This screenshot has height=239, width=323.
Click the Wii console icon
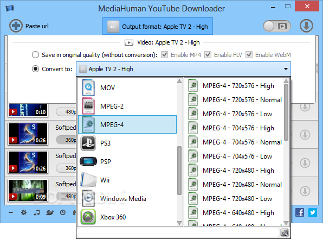click(x=88, y=180)
